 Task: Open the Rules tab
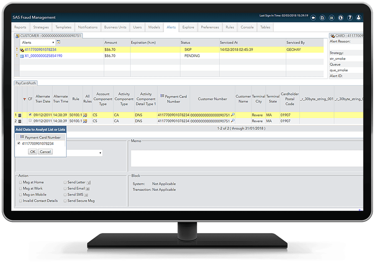[230, 27]
